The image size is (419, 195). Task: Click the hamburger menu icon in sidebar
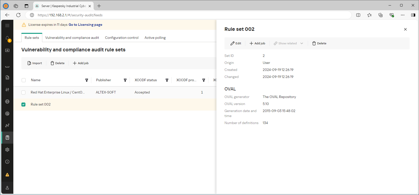(x=7, y=26)
